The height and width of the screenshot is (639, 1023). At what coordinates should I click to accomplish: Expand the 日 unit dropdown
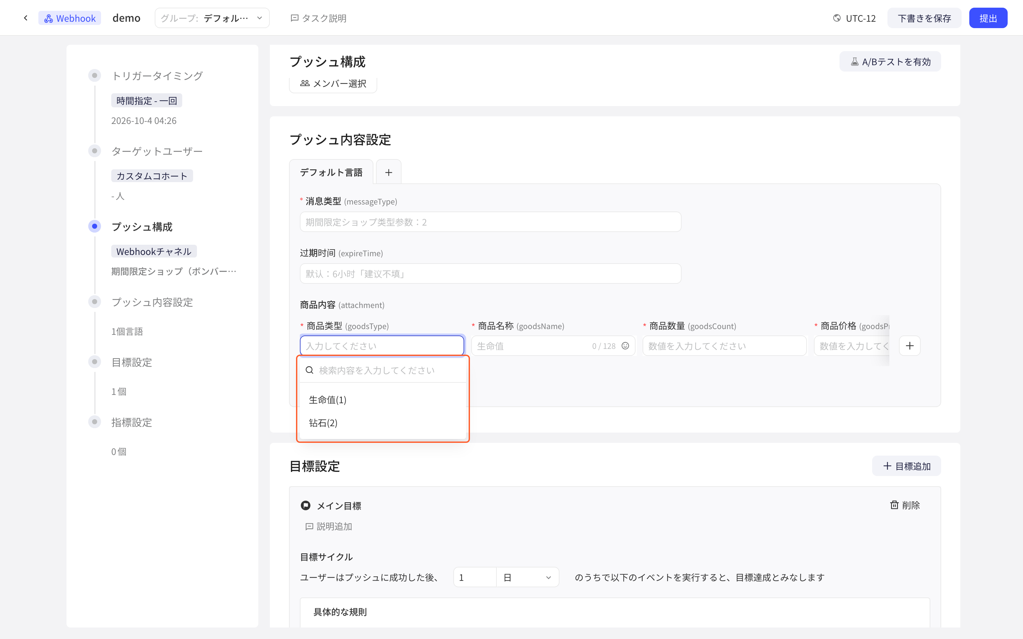pyautogui.click(x=527, y=577)
